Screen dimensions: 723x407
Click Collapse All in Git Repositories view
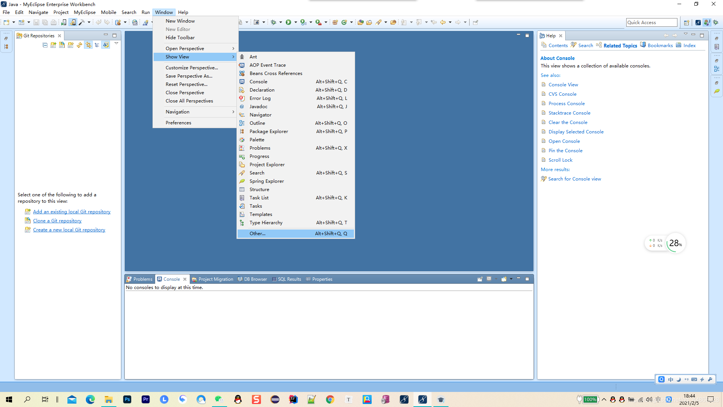[45, 45]
